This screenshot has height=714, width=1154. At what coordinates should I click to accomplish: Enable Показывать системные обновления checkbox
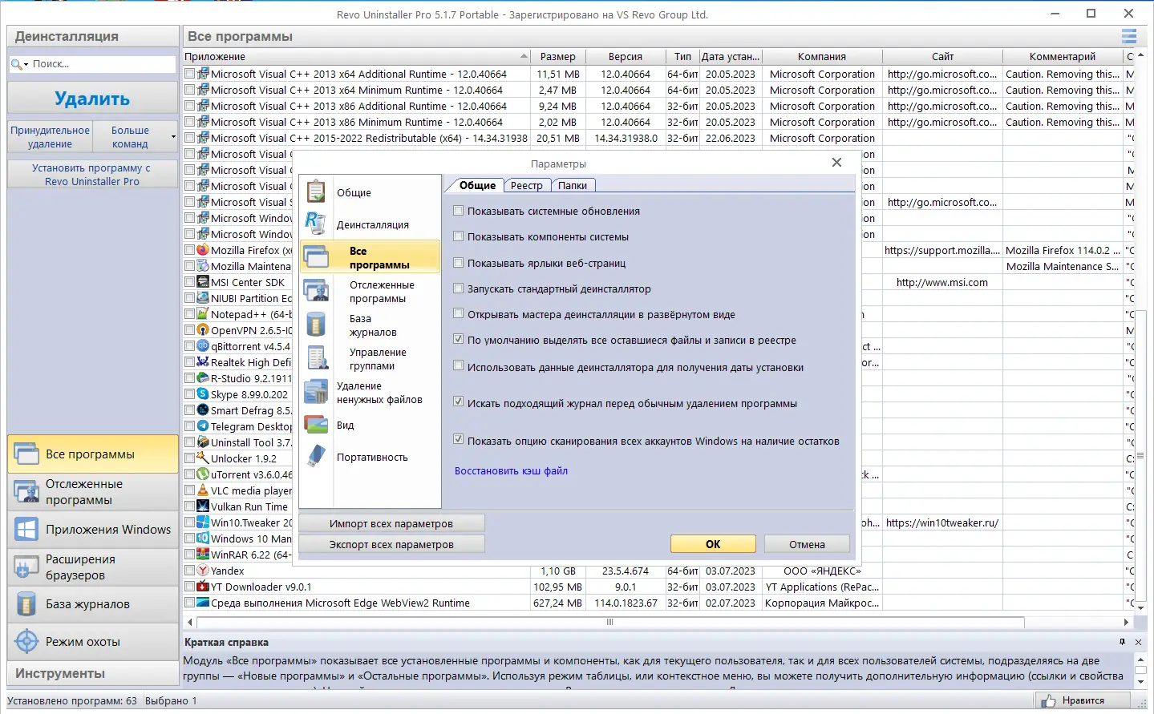point(459,211)
